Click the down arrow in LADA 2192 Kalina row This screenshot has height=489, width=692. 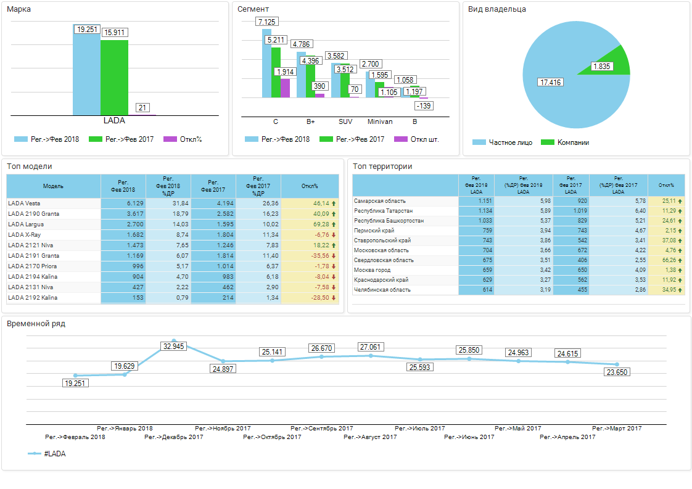click(x=334, y=298)
